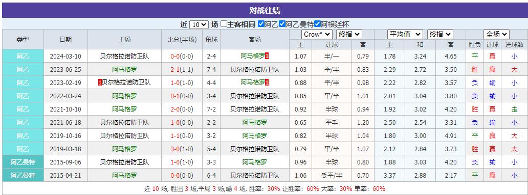This screenshot has width=528, height=195.
Task: Click the 胜负 column header
Action: (475, 45)
